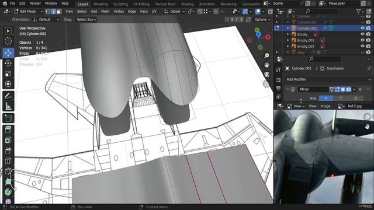374x210 pixels.
Task: Select the Loop Cut tool
Action: click(8, 161)
